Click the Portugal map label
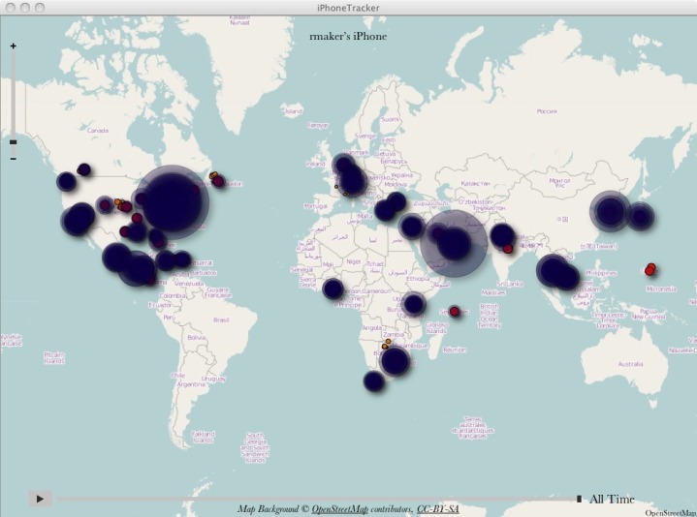 316,206
